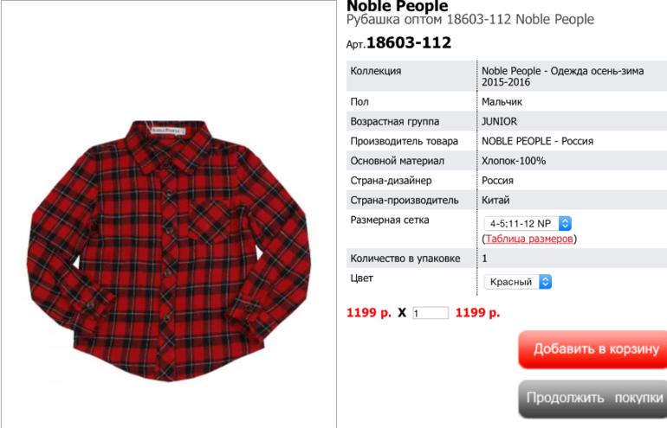Click the total price after quantity field
The width and height of the screenshot is (667, 428).
coord(477,313)
